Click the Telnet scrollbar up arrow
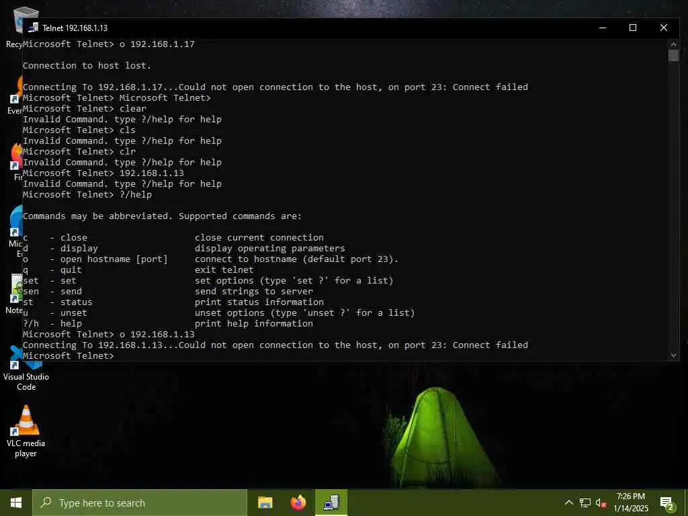Viewport: 688px width, 516px height. (673, 44)
